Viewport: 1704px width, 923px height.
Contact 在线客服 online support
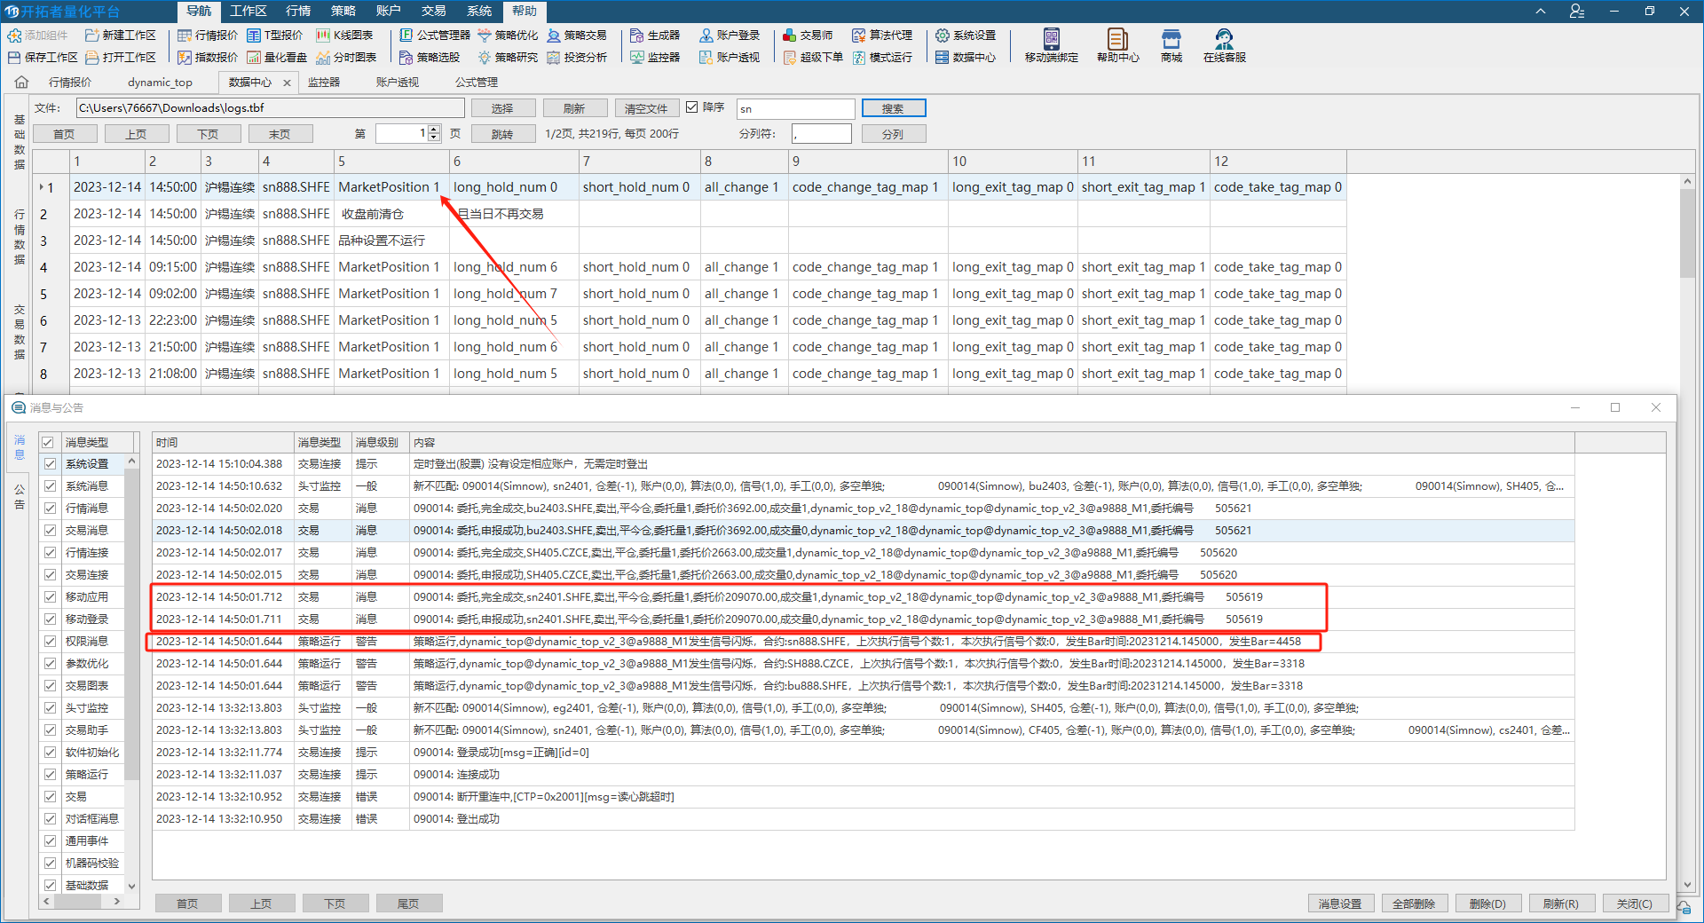coord(1225,45)
